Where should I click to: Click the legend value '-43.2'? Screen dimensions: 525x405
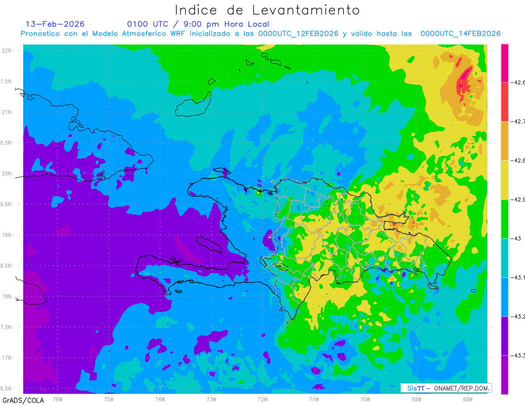point(518,316)
